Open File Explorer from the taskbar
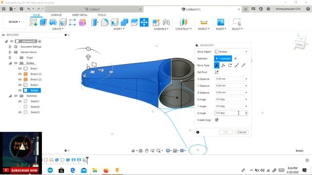 95,170
